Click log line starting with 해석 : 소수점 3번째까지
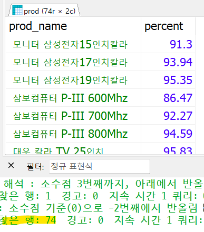Screen dimensions: 204x232 (x=103, y=184)
